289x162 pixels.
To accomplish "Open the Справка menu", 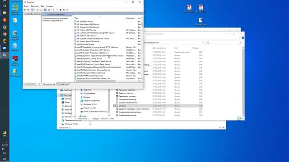I will [x=50, y=6].
